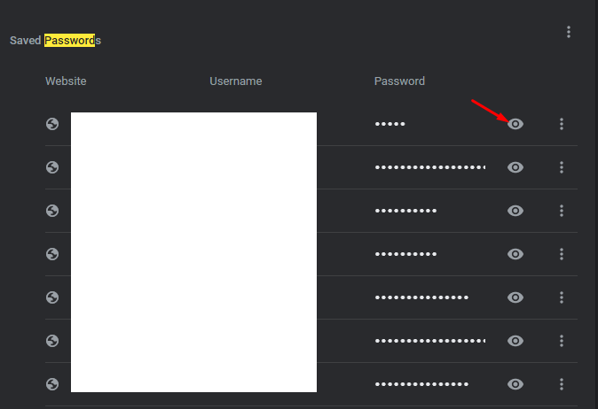The width and height of the screenshot is (598, 409).
Task: Click the Password column header
Action: pyautogui.click(x=399, y=81)
